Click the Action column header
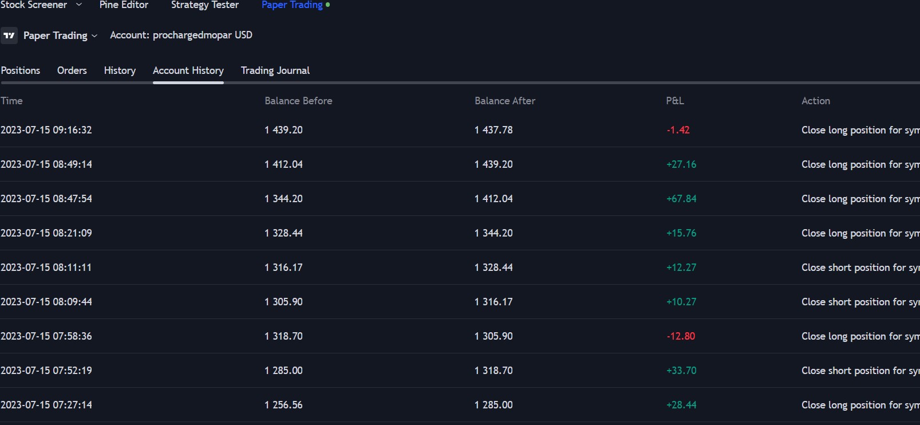This screenshot has width=920, height=425. (x=815, y=101)
